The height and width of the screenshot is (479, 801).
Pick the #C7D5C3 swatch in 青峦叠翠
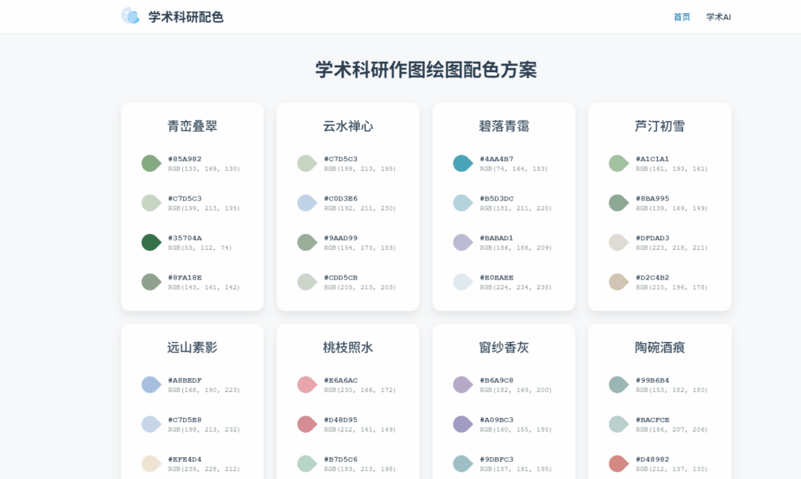point(151,203)
